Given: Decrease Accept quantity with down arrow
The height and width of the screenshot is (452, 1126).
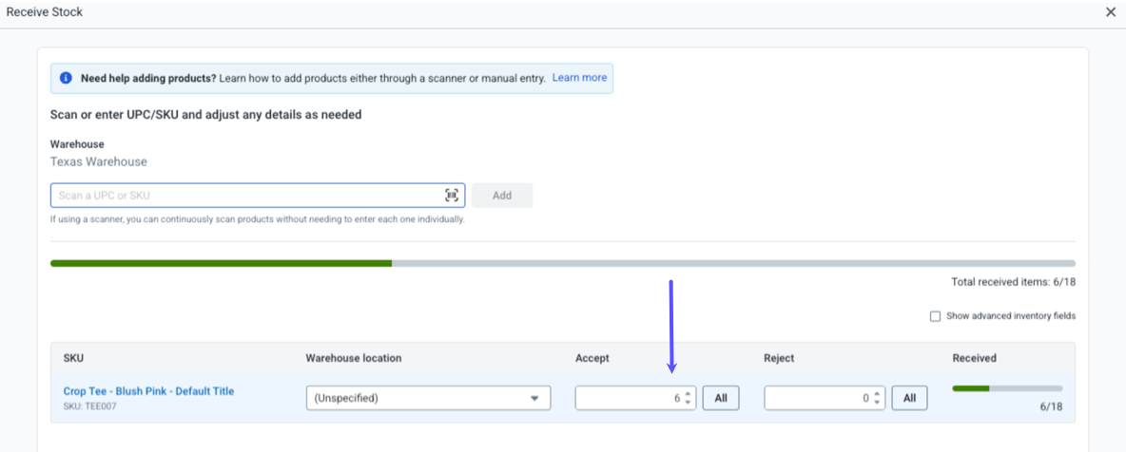Looking at the screenshot, I should click(x=688, y=403).
